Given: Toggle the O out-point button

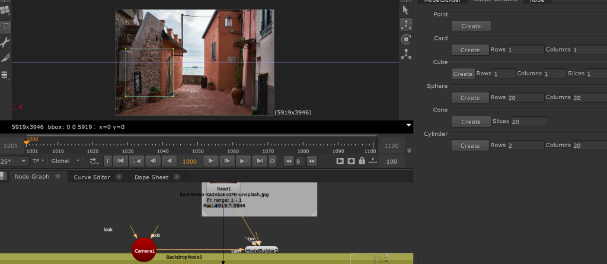Looking at the screenshot, I should 272,161.
